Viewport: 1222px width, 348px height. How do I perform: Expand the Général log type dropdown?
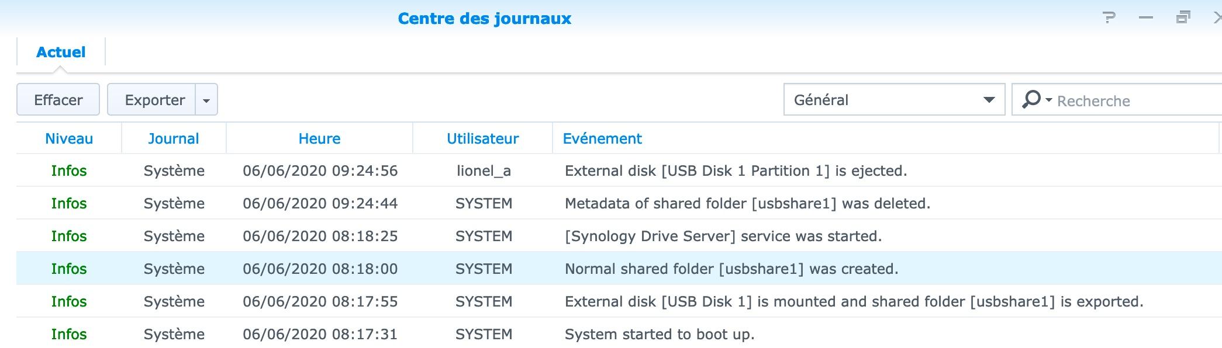coord(989,100)
